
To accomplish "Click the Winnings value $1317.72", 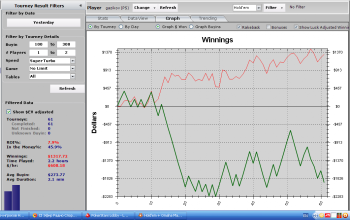I will tap(57, 156).
